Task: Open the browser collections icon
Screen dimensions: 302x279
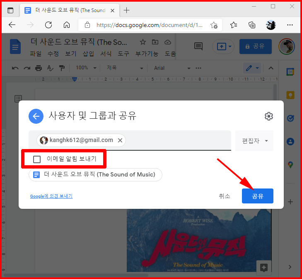Action: (252, 25)
